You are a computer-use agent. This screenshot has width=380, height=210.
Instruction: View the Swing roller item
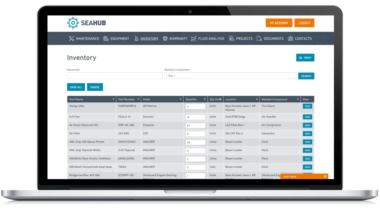click(307, 106)
